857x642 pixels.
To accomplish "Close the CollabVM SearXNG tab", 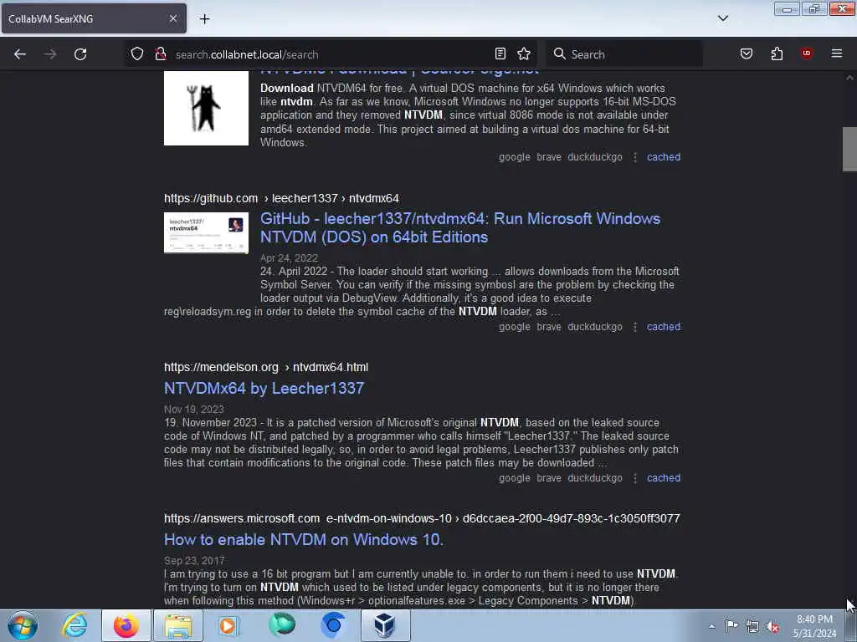I will 173,18.
